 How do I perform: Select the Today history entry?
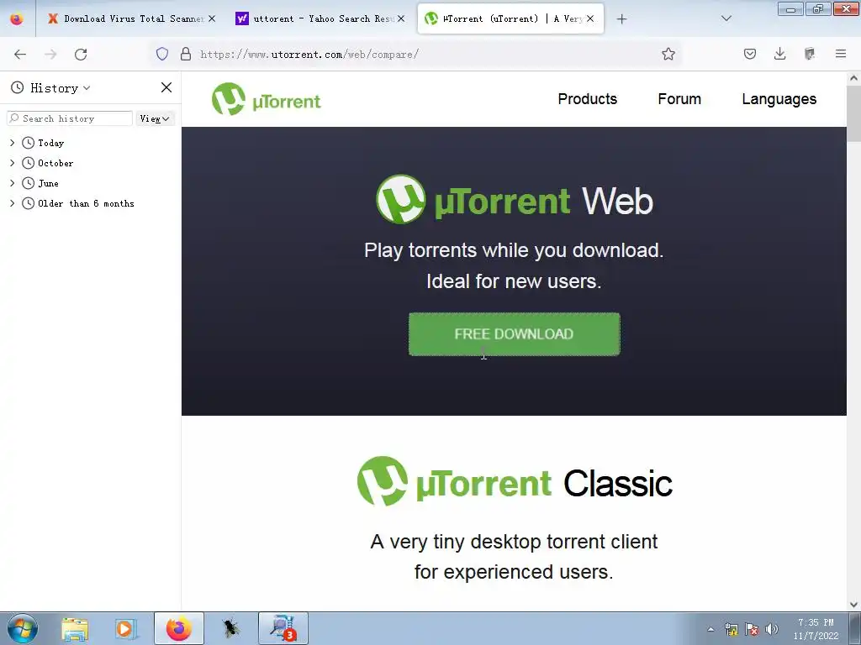click(50, 143)
